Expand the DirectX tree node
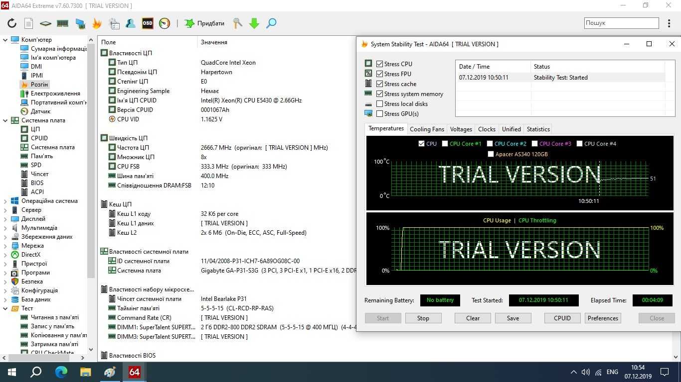681x382 pixels. click(5, 255)
